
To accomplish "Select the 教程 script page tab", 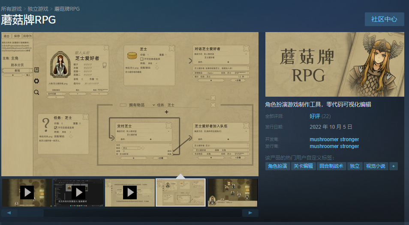I will pos(17,71).
